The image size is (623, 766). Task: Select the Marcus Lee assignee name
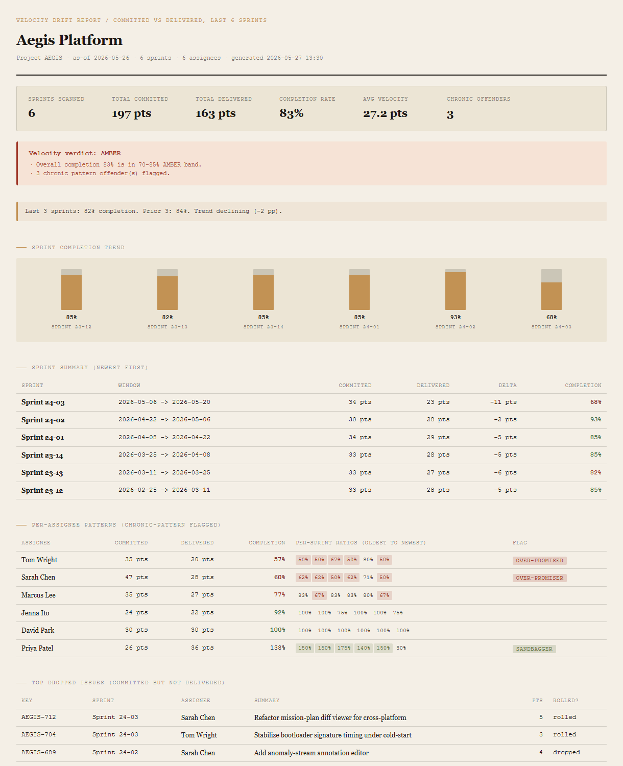point(38,595)
